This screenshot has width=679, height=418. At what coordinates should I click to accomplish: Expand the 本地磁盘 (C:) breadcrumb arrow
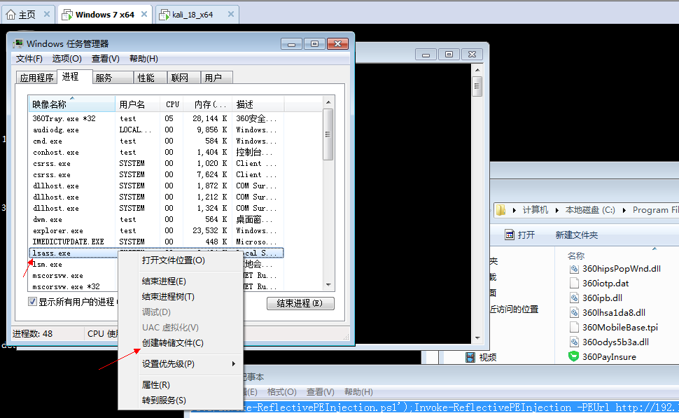pyautogui.click(x=624, y=210)
